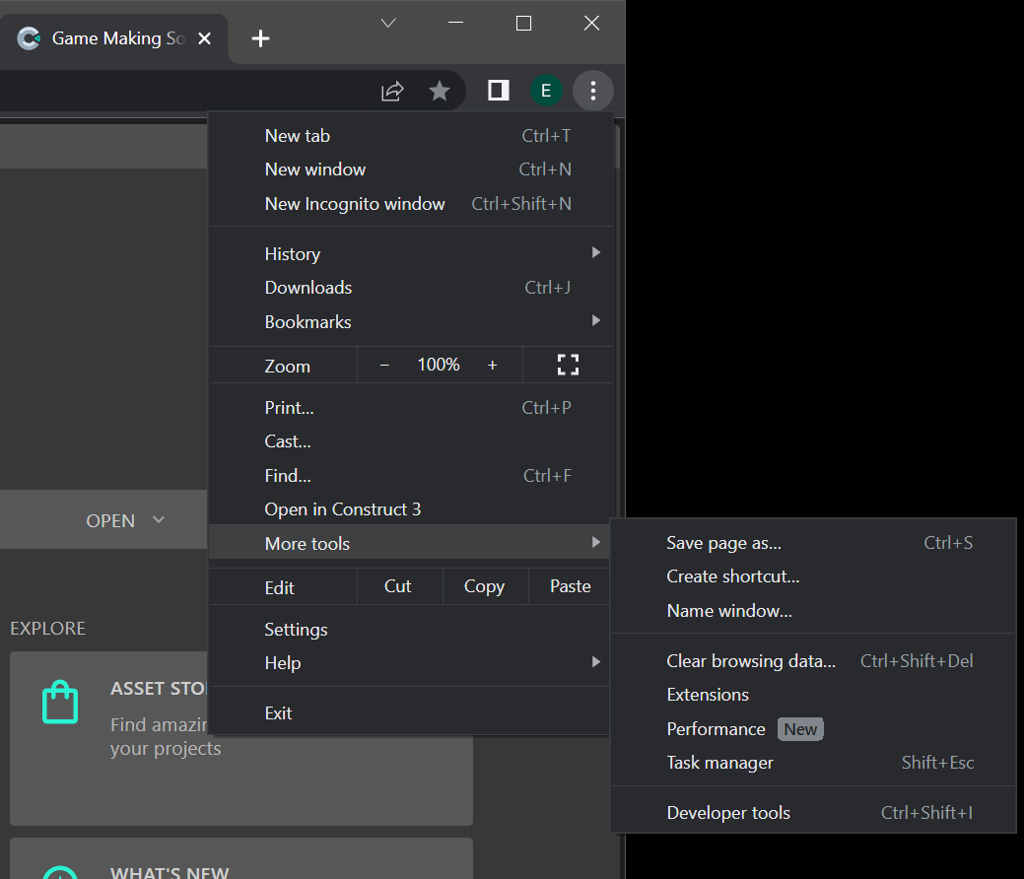Click the WHAT'S NEW card heading

click(x=170, y=872)
